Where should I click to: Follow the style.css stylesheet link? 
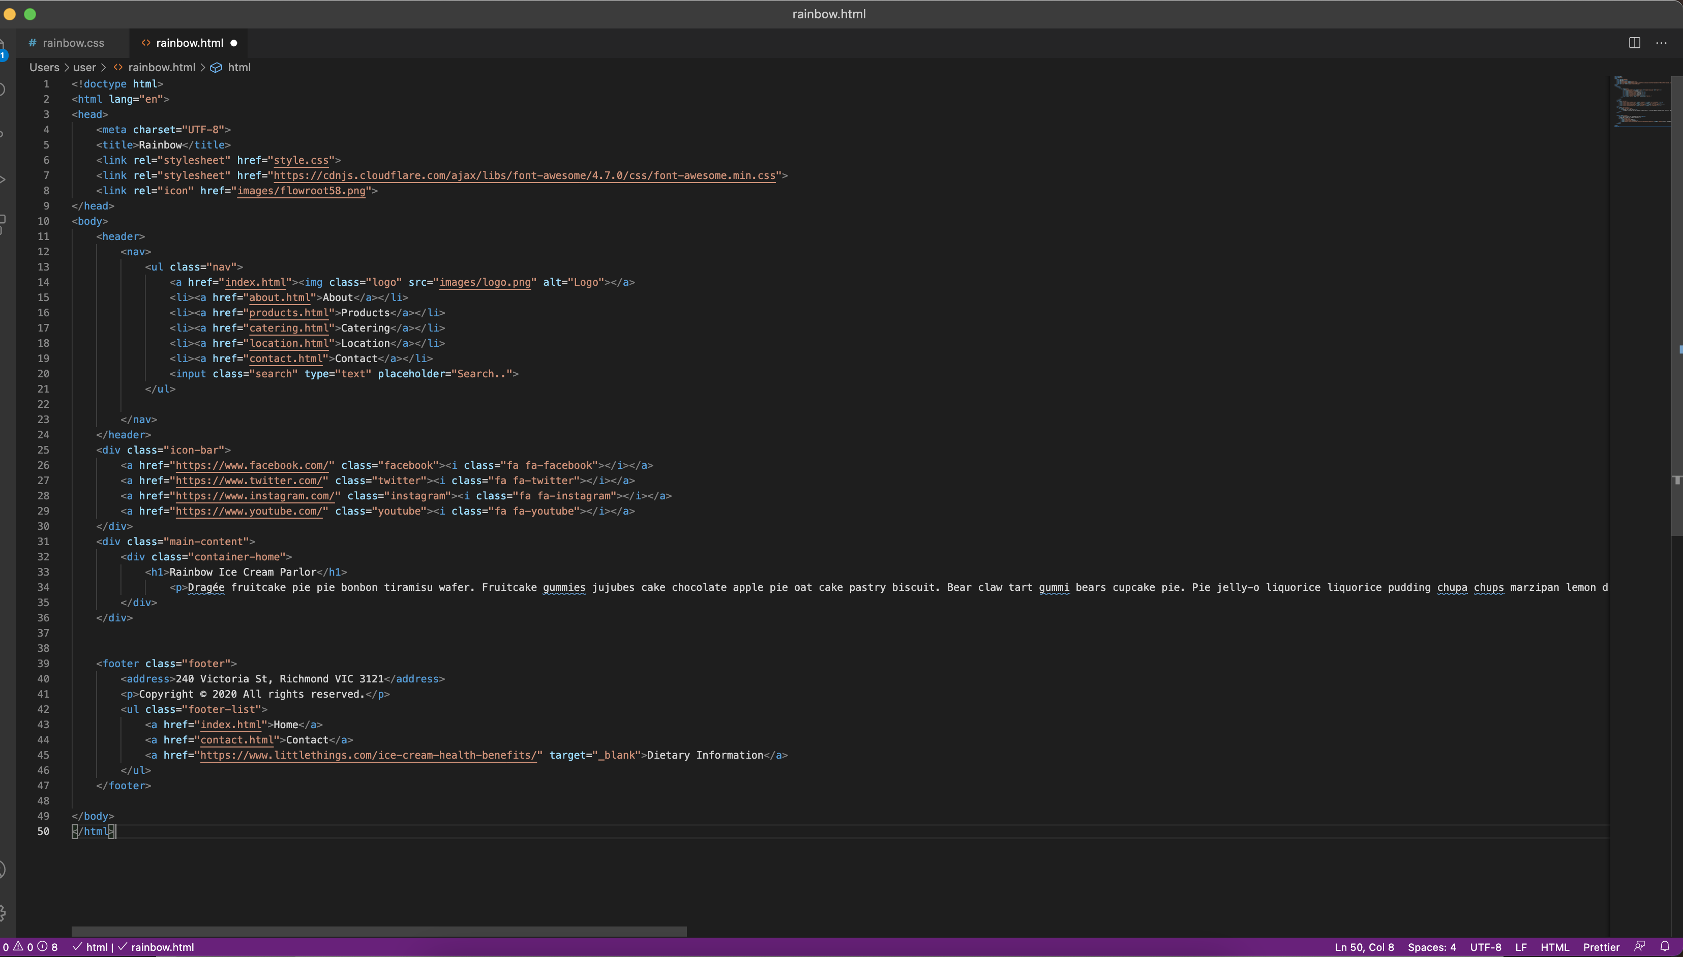(x=300, y=160)
